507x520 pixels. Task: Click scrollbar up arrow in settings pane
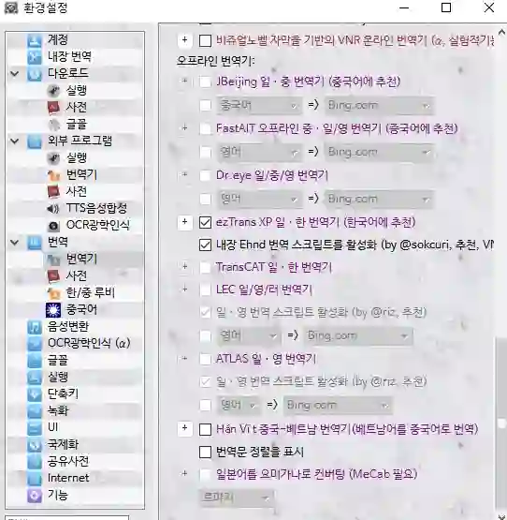pos(501,32)
